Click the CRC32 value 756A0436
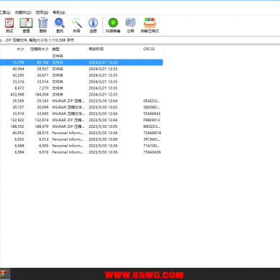Viewport: 280px width, 280px height. pyautogui.click(x=152, y=152)
